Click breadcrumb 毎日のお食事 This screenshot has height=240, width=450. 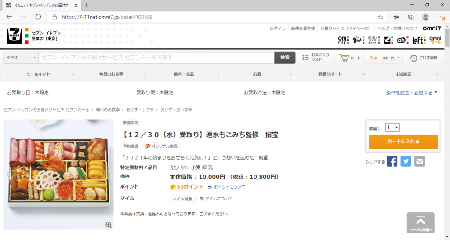coord(108,109)
